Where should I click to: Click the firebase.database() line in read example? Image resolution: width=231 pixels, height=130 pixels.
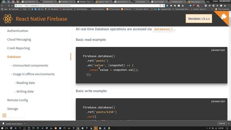(x=99, y=56)
